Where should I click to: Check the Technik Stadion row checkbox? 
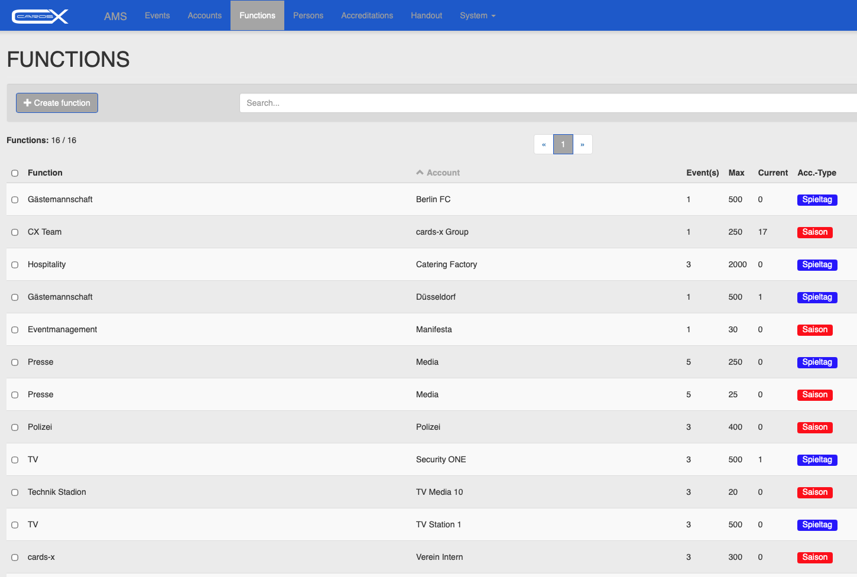coord(15,492)
